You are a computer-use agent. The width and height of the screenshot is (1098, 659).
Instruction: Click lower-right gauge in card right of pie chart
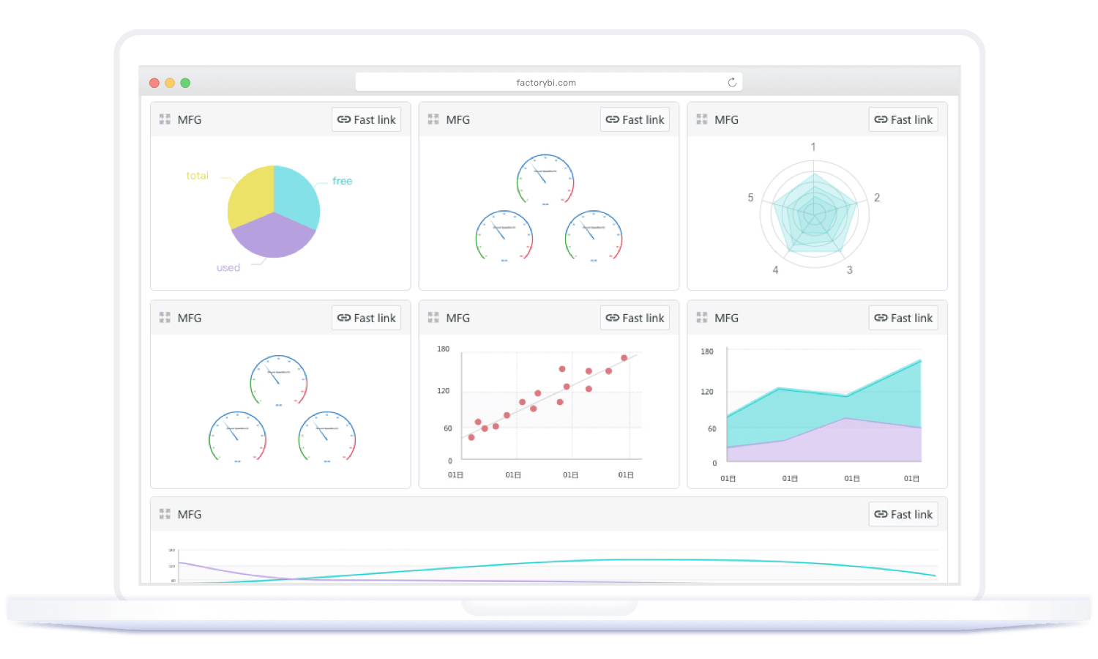pos(594,236)
